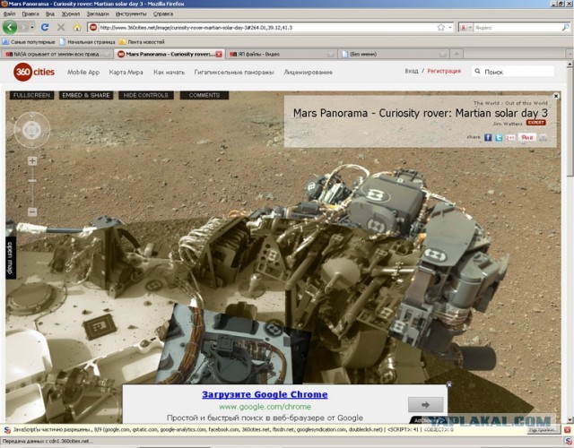Open the Закладки menu
The height and width of the screenshot is (448, 574).
[x=98, y=14]
